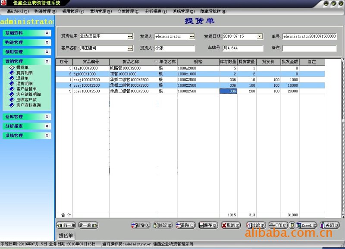This screenshot has width=345, height=249.
Task: Select 客户结算明细 in the sidebar tree
Action: (28, 94)
